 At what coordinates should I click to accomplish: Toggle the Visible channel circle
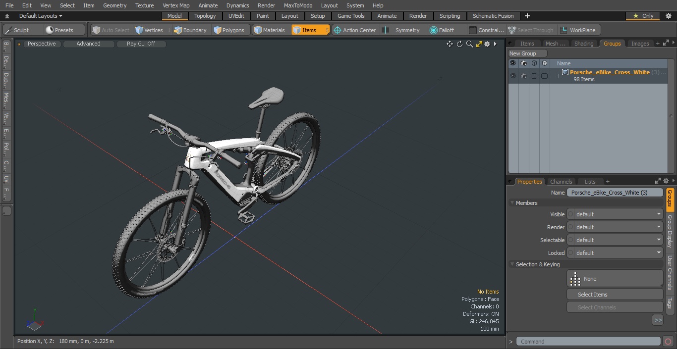[x=570, y=214]
